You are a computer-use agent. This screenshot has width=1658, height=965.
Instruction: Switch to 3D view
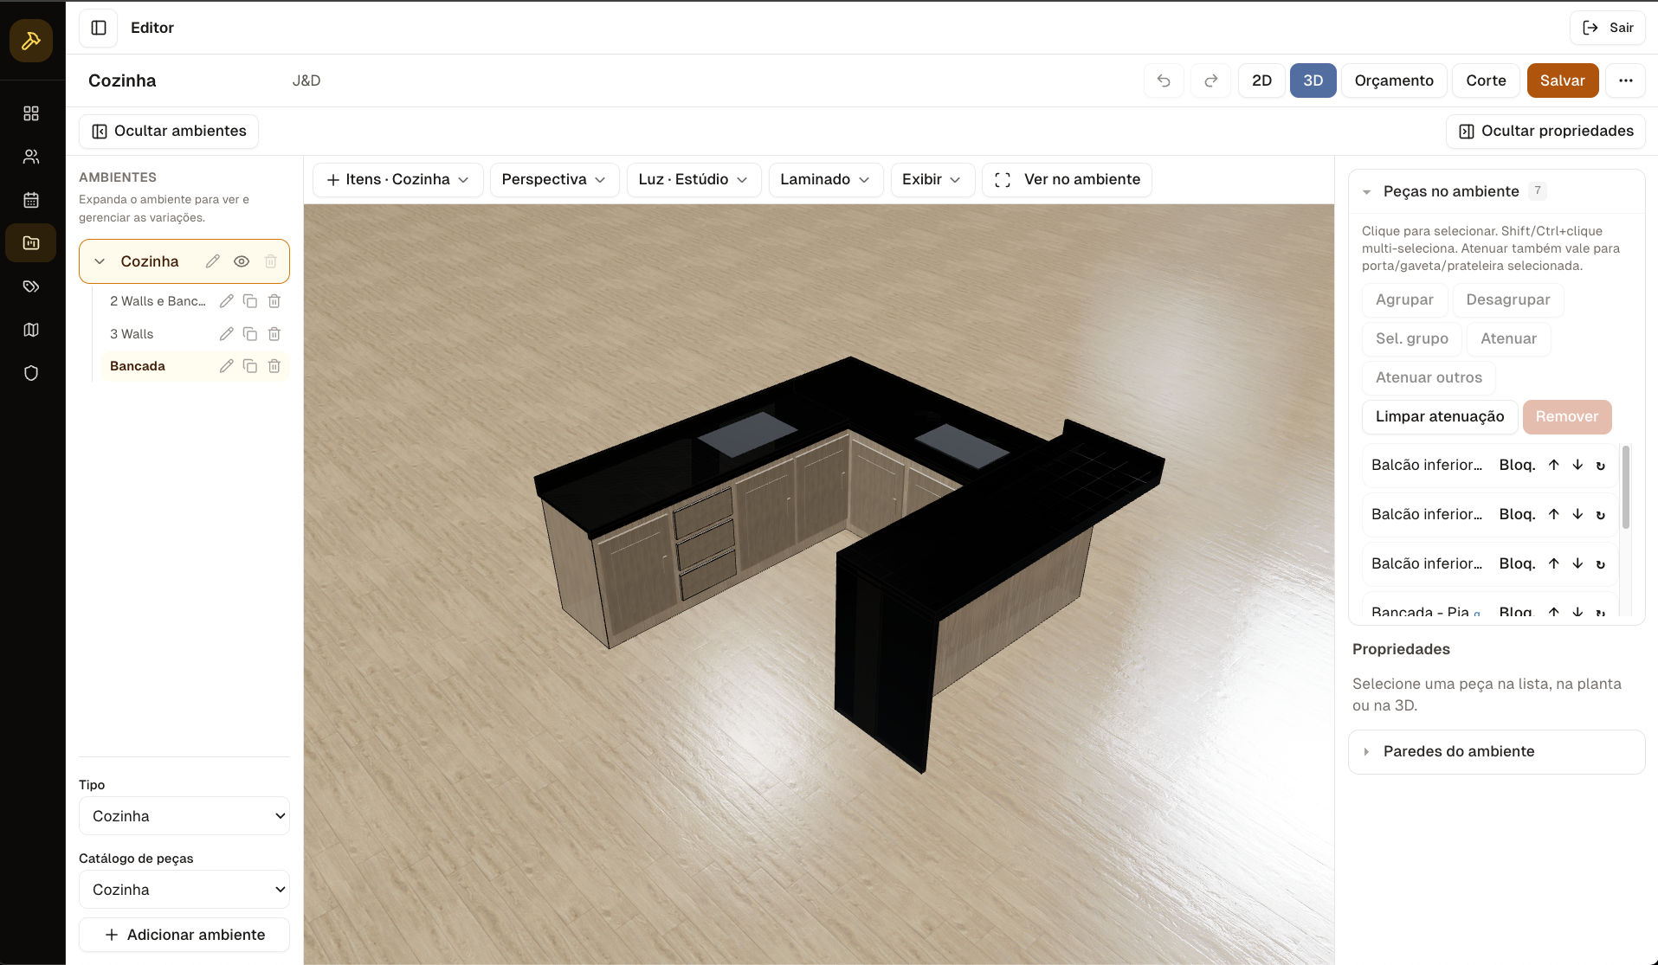(x=1313, y=80)
